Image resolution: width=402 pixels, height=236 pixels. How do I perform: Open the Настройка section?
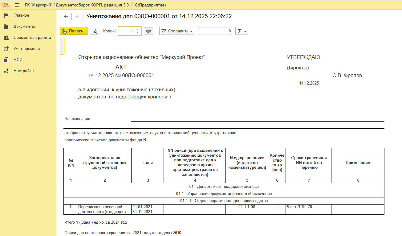(x=23, y=71)
